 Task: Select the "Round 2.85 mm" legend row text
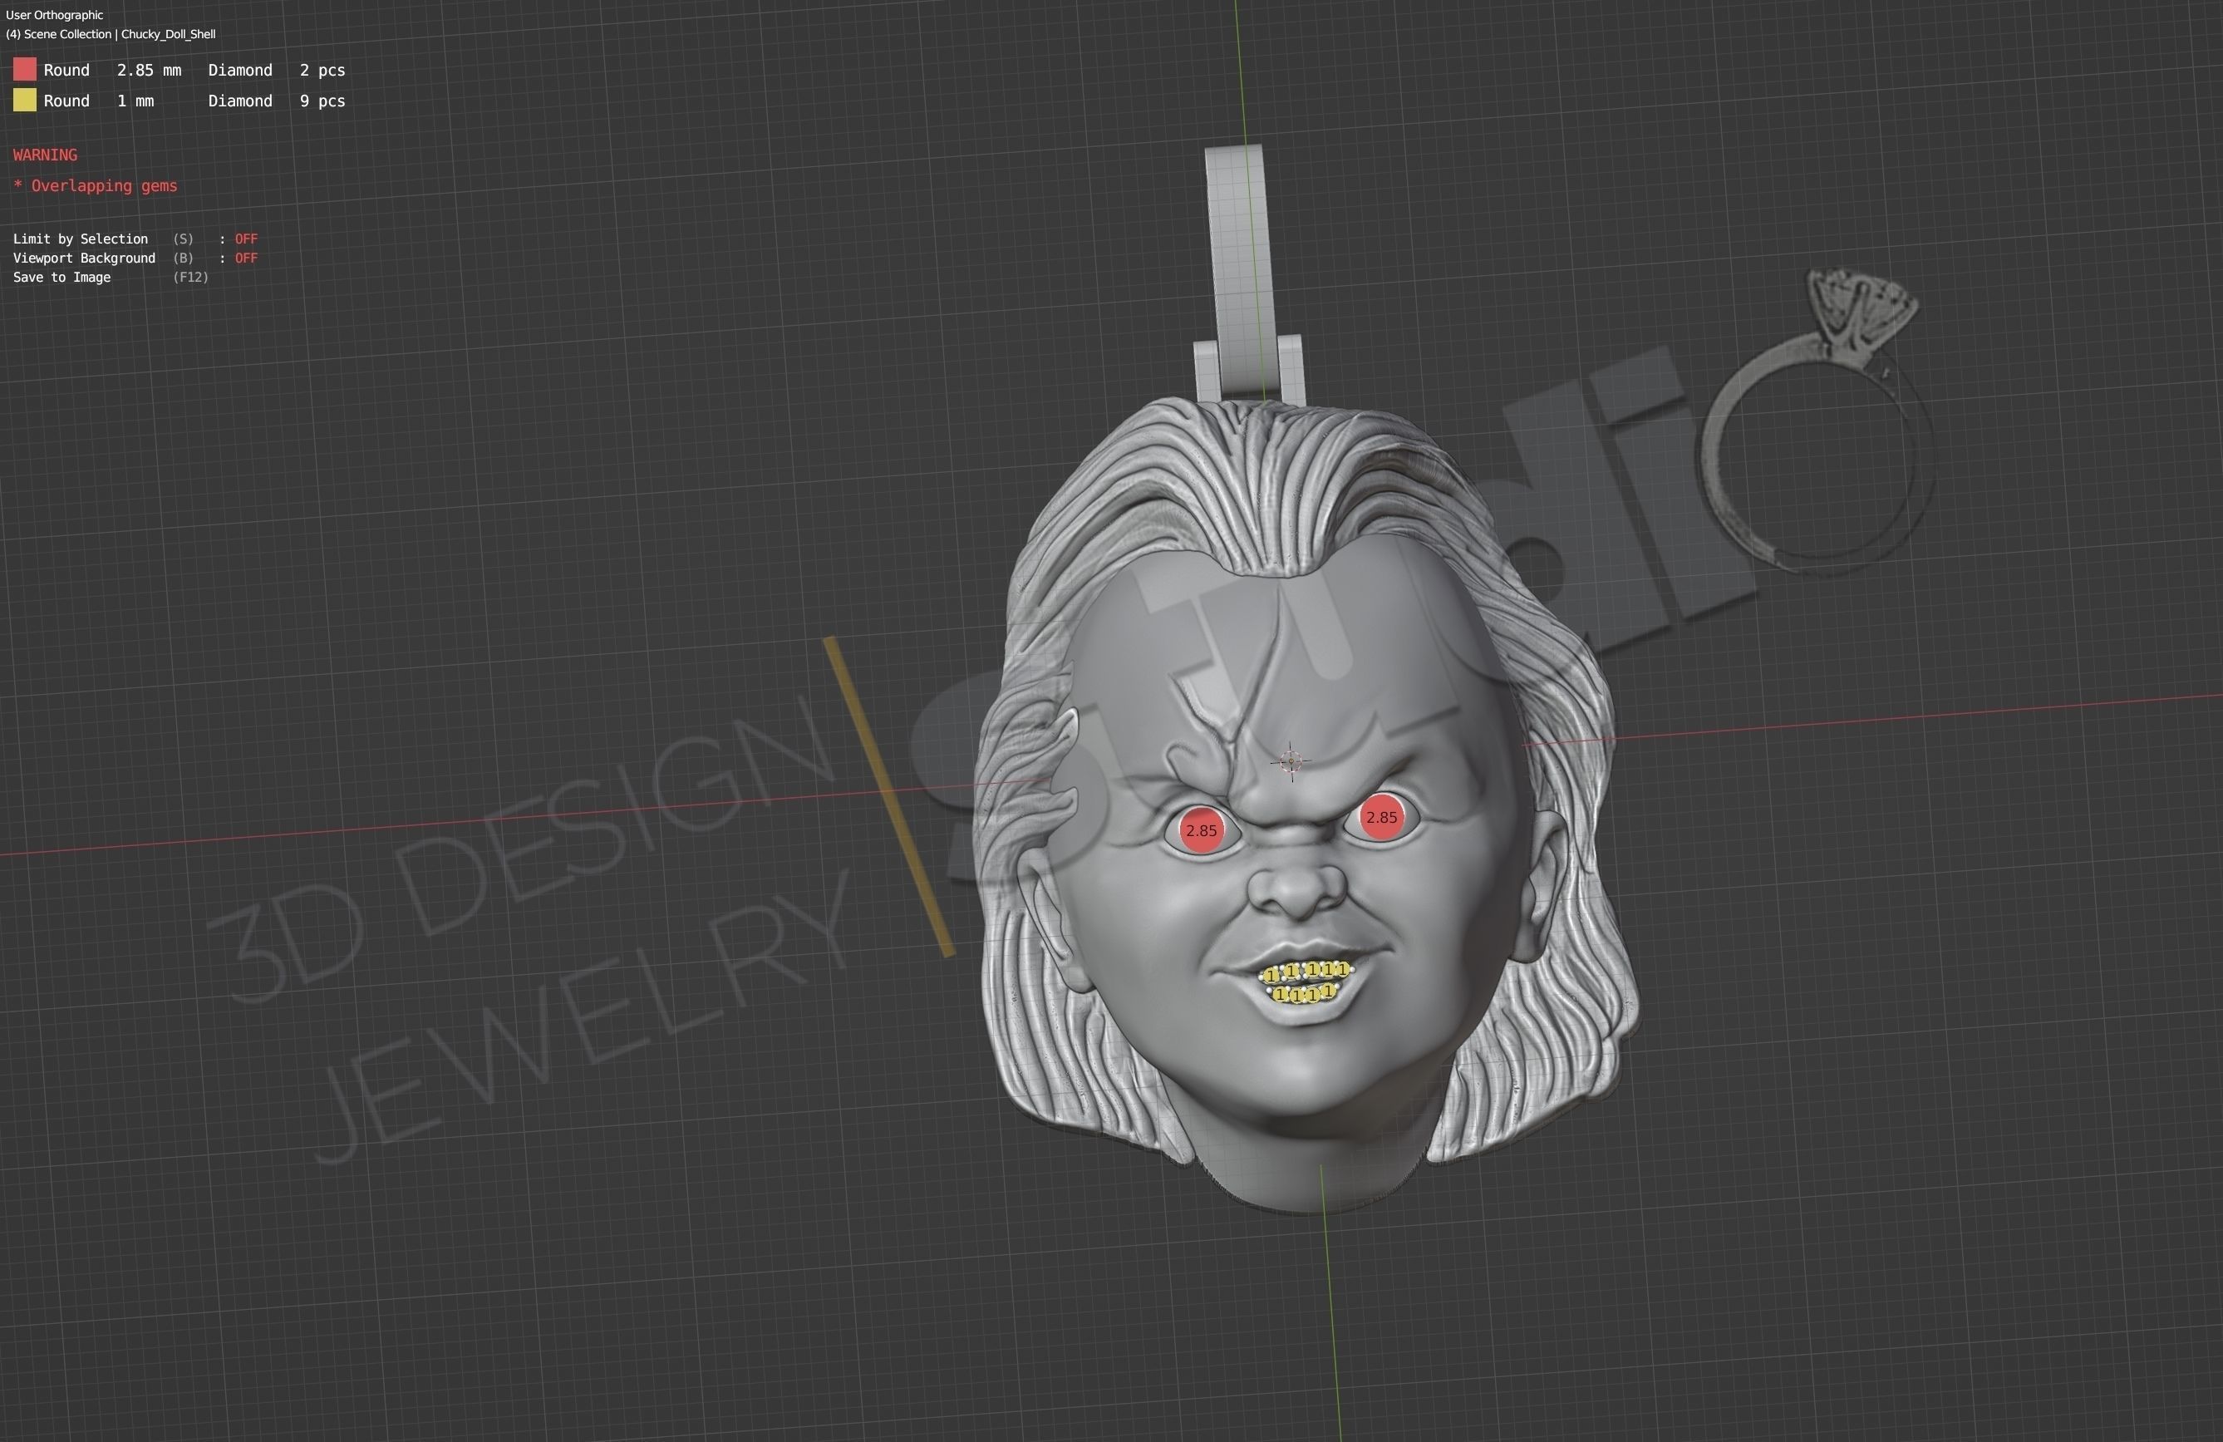[112, 70]
